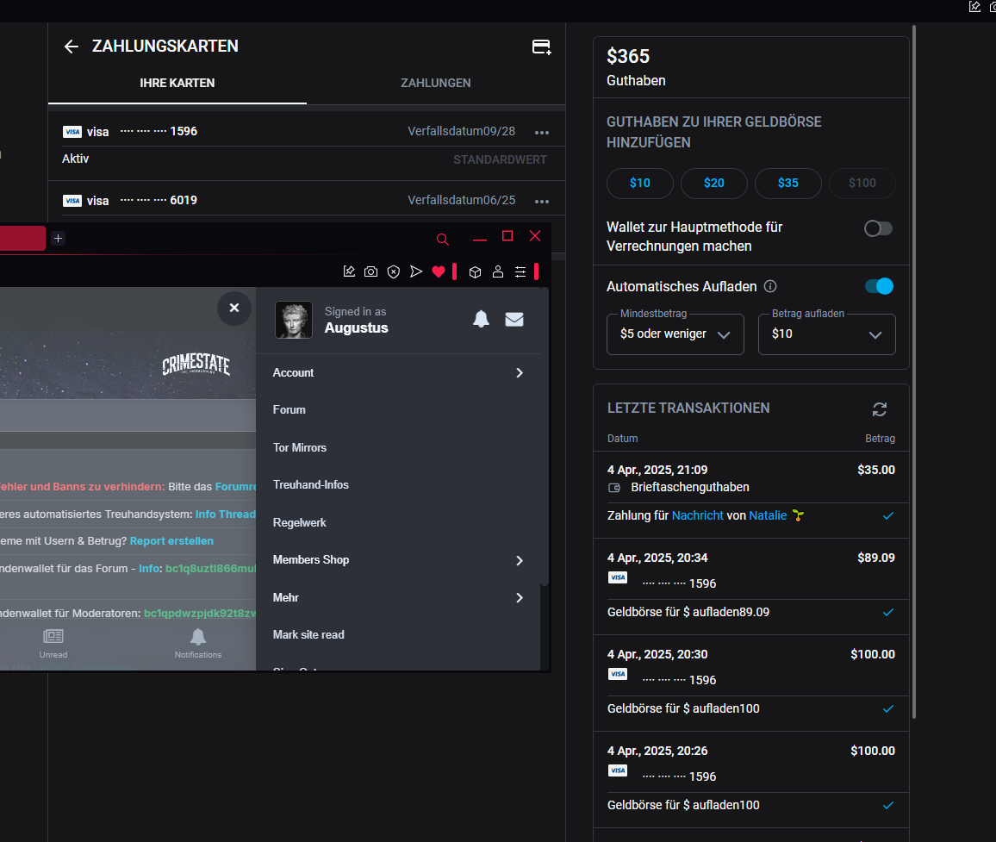Add $20 to wallet
996x842 pixels.
point(714,183)
